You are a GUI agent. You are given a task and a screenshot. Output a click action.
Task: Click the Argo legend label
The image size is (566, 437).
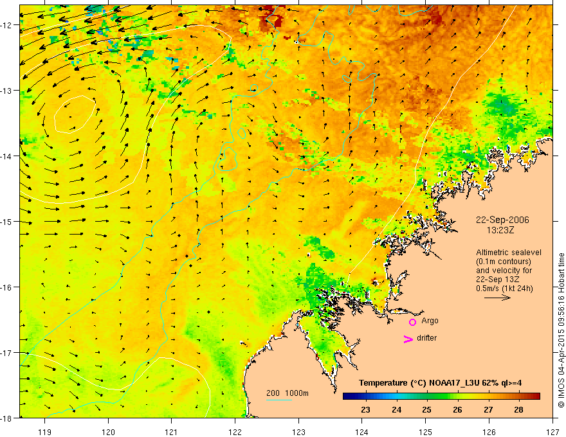click(430, 321)
